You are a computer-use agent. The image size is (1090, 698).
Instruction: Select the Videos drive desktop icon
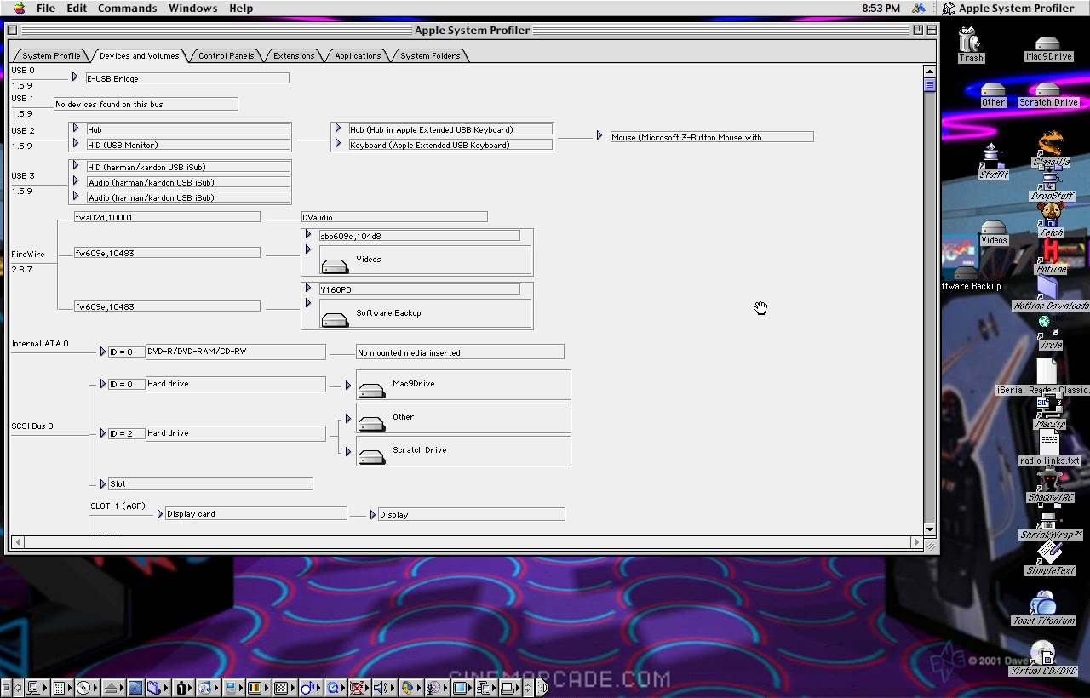[x=993, y=227]
